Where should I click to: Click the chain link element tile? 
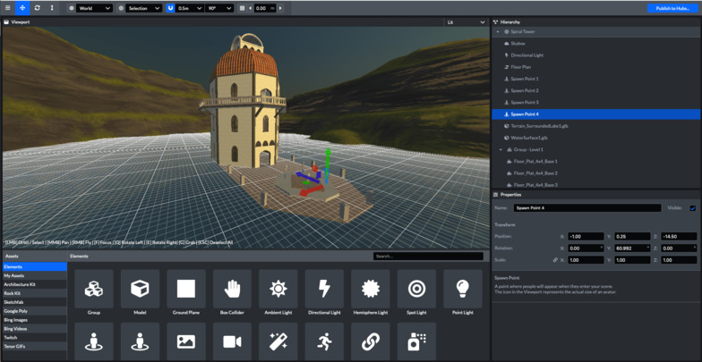click(x=371, y=341)
